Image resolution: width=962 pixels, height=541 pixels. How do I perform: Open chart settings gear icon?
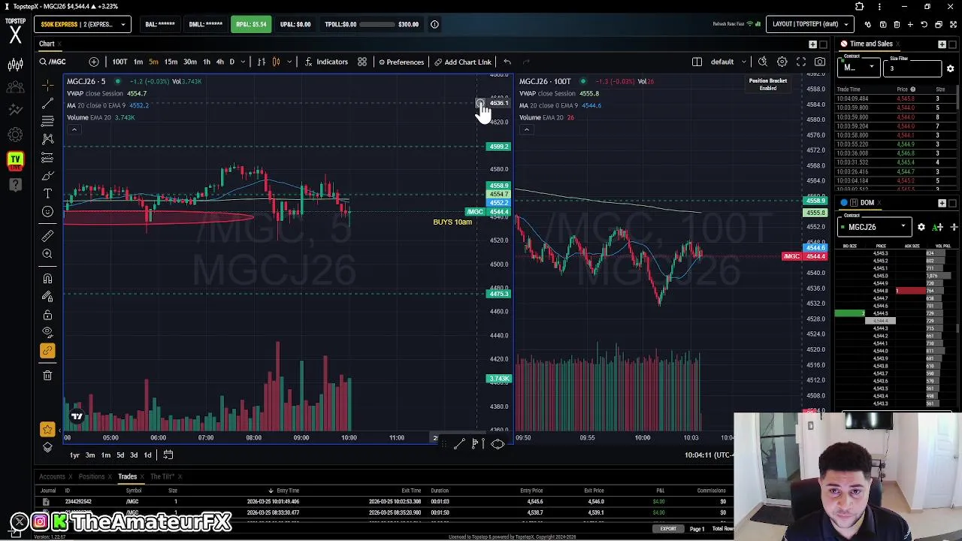782,62
